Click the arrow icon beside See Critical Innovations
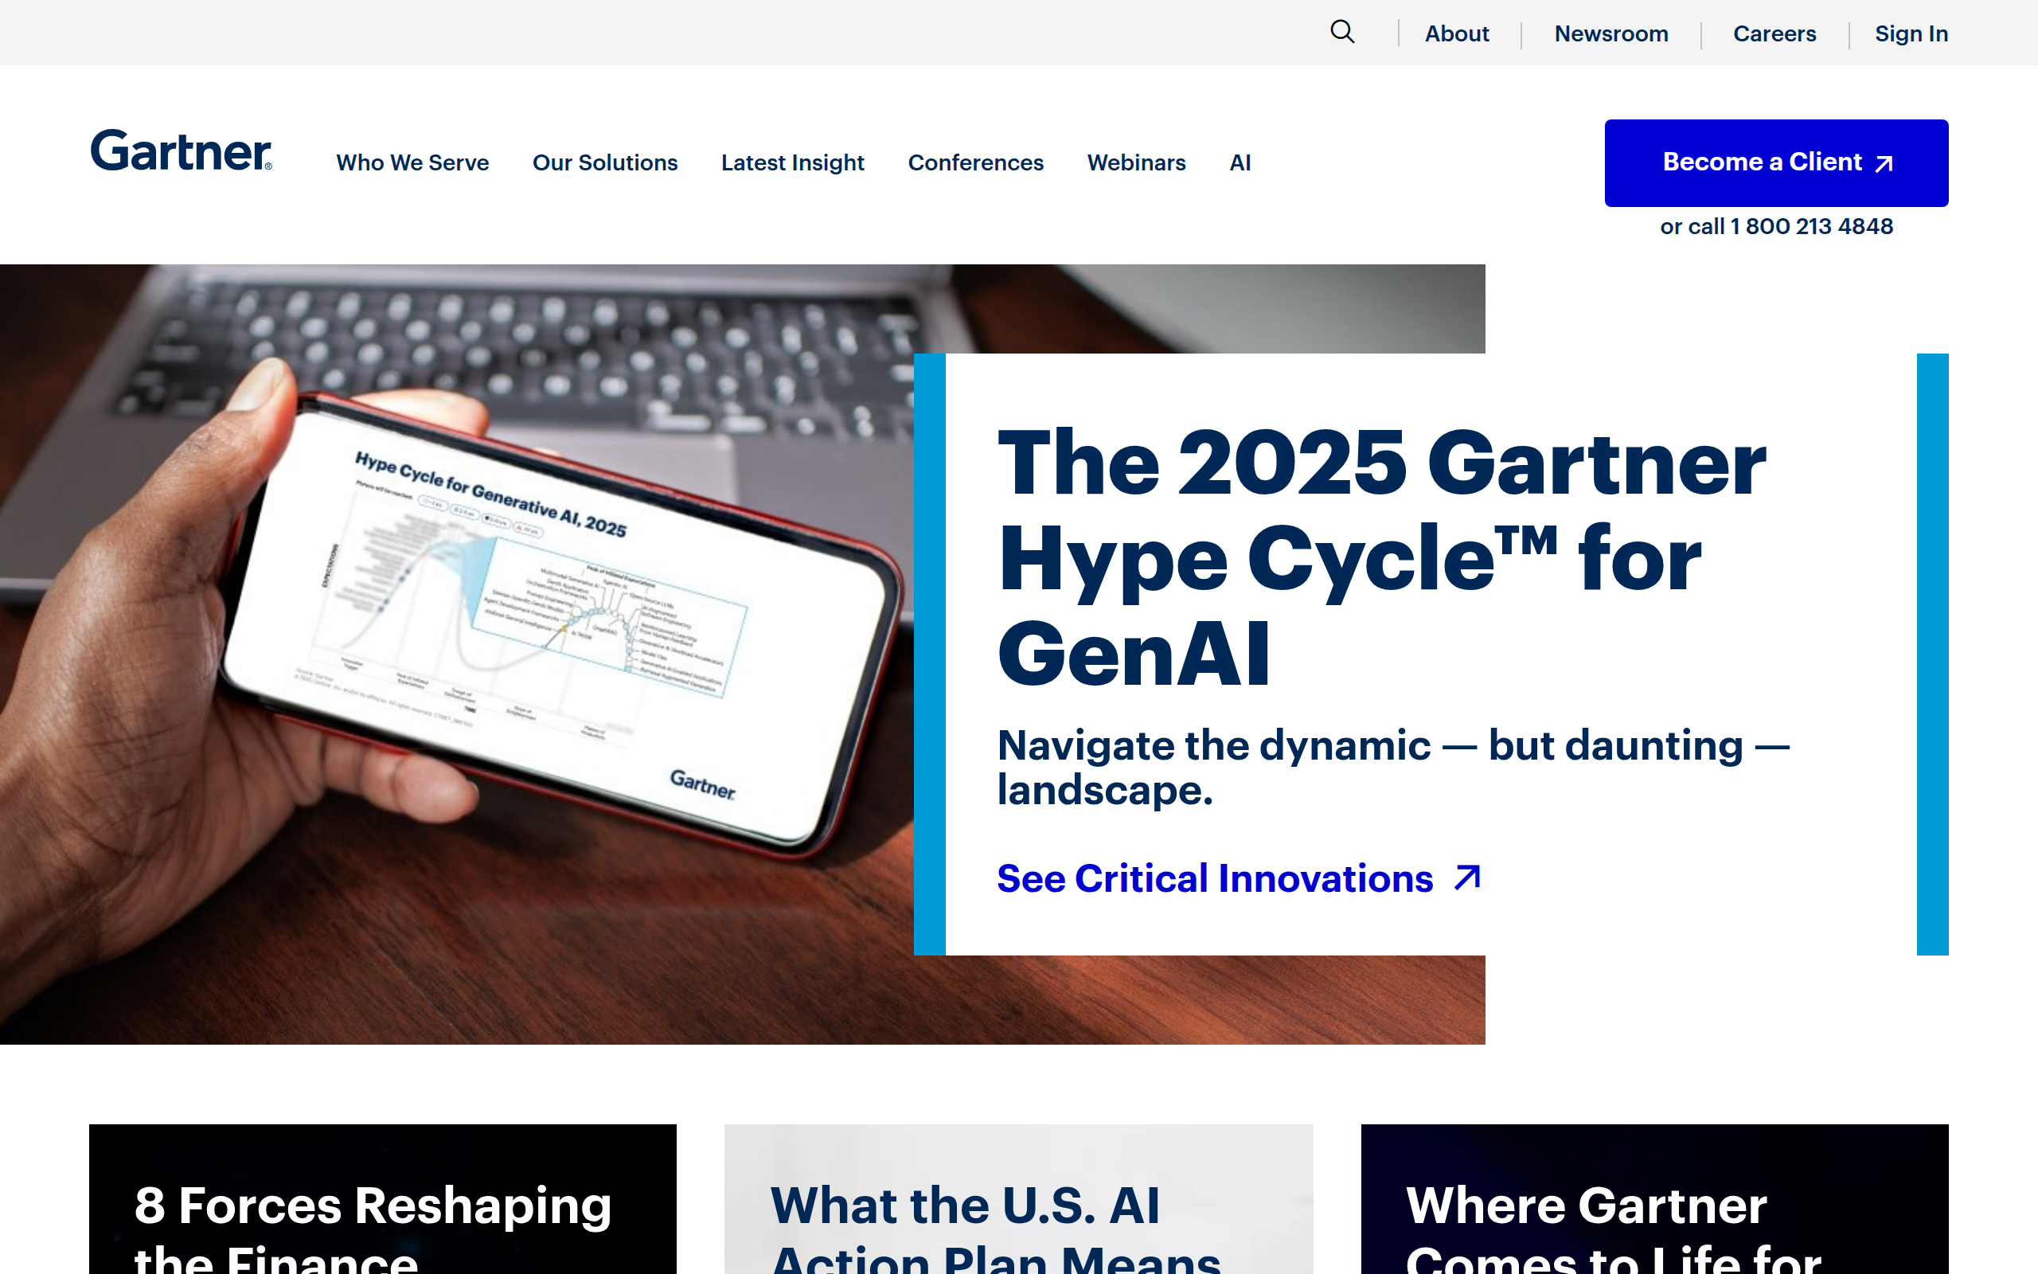Image resolution: width=2038 pixels, height=1274 pixels. click(x=1467, y=878)
